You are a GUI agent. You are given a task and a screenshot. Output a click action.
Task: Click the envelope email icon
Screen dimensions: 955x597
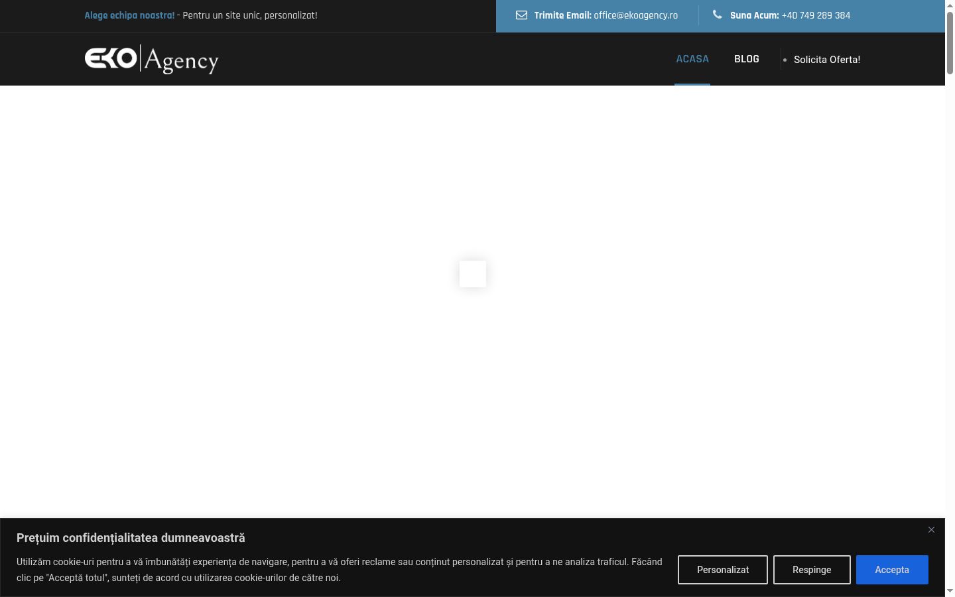(x=522, y=15)
